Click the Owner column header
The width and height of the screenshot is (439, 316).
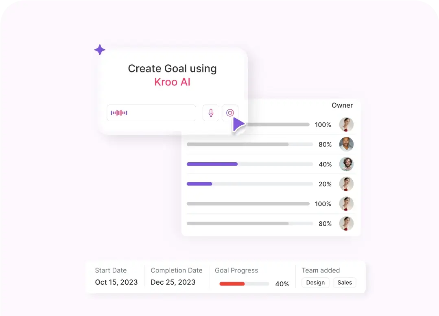(342, 105)
